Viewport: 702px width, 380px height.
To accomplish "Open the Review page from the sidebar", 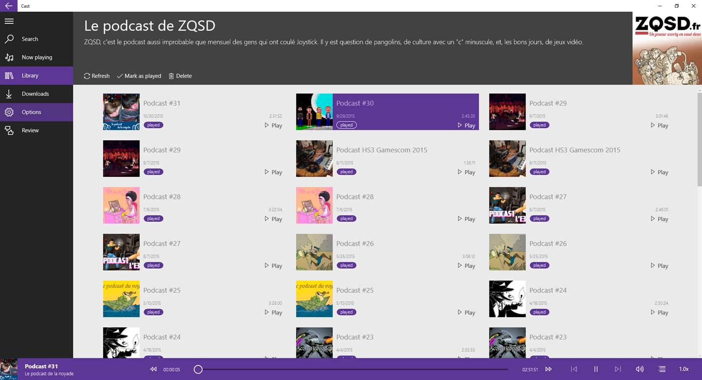I will 30,131.
